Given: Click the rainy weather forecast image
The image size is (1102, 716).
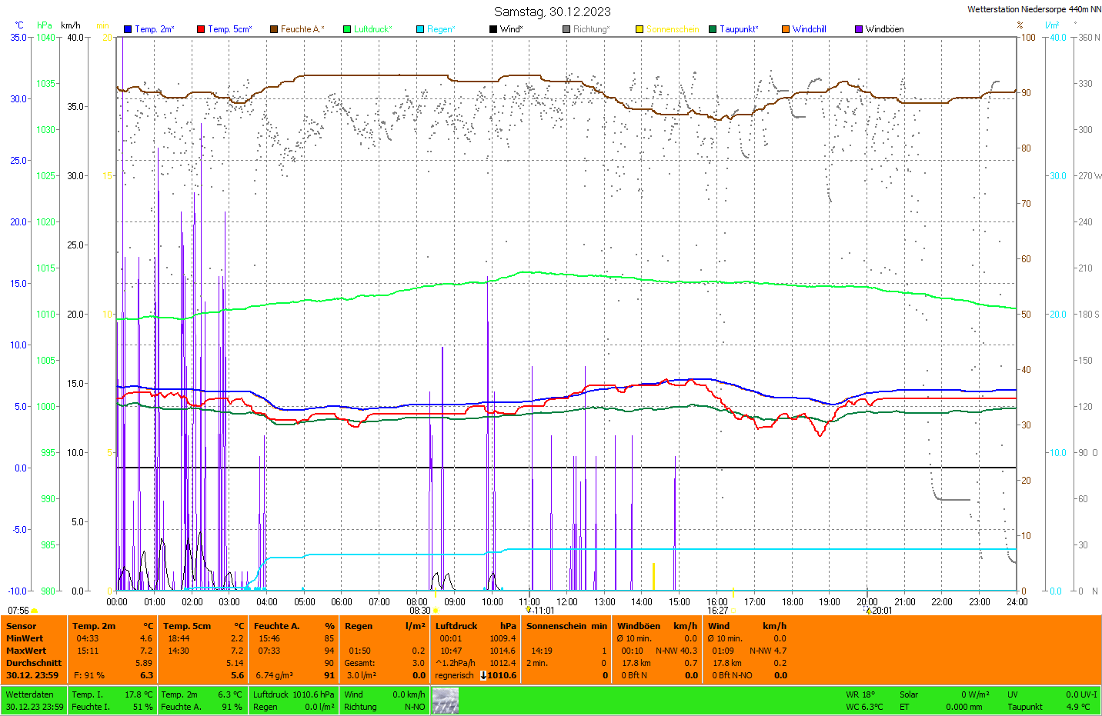Looking at the screenshot, I should (x=445, y=701).
